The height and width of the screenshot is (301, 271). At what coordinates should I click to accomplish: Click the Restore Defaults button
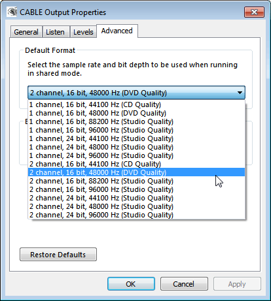[58, 255]
